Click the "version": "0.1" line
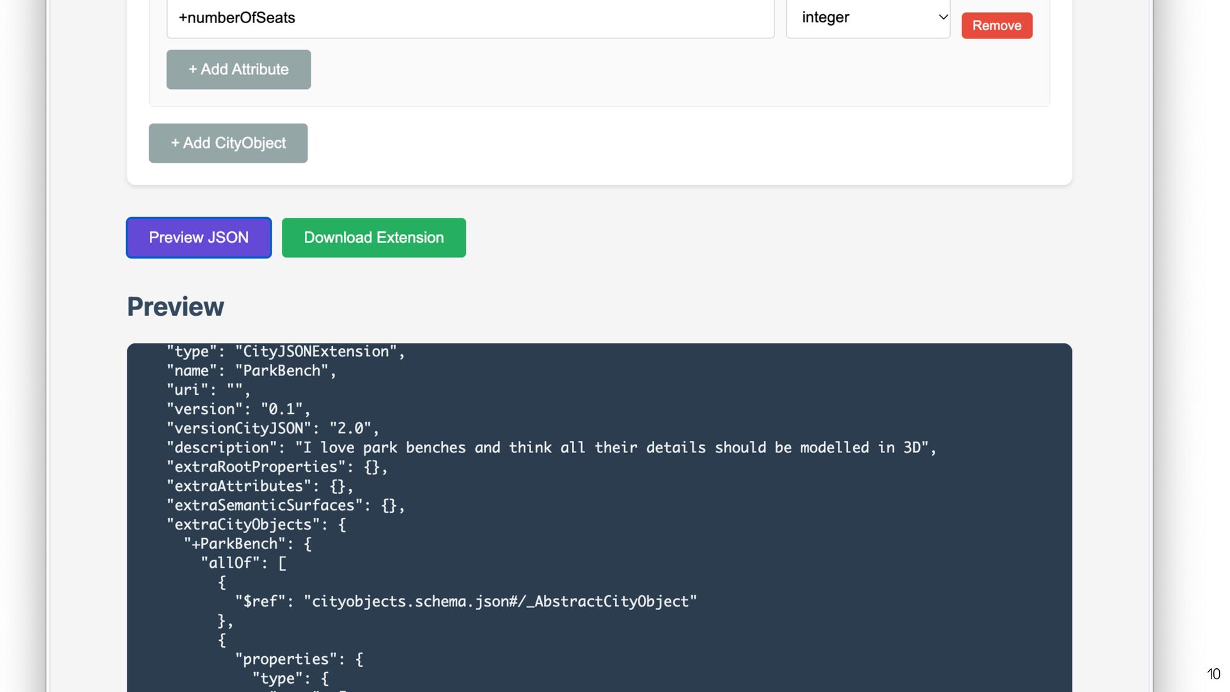 point(238,409)
